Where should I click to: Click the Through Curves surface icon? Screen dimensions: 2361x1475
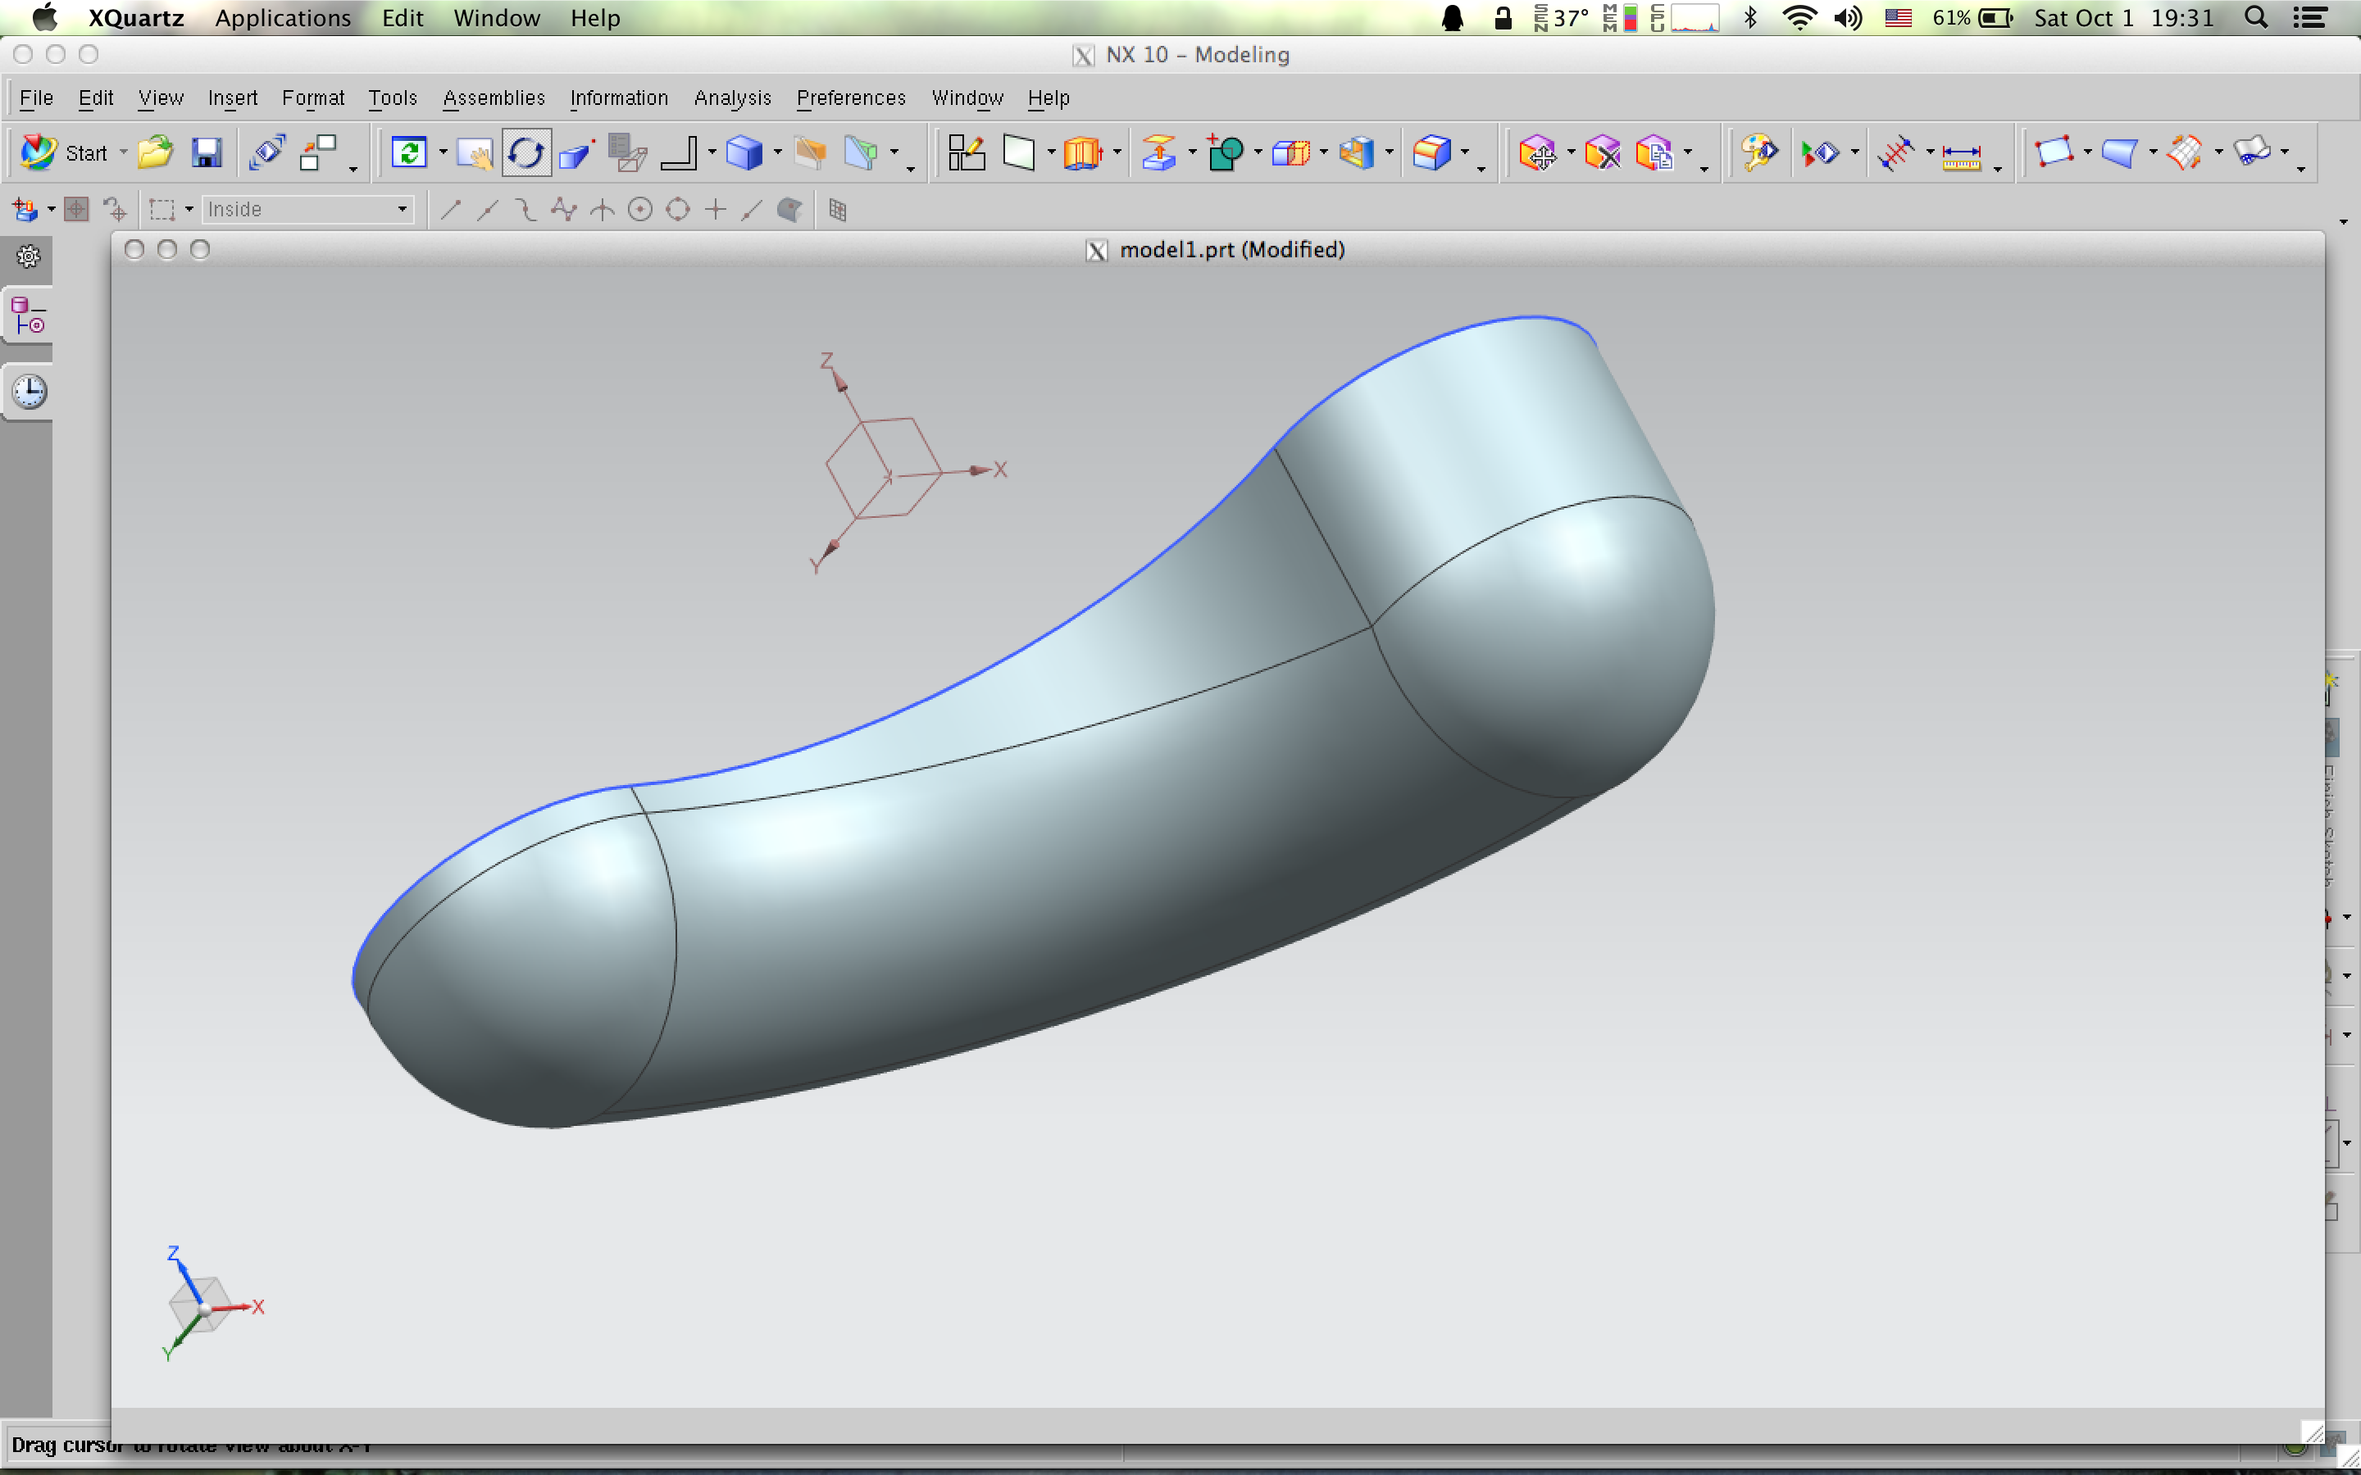click(x=2119, y=153)
